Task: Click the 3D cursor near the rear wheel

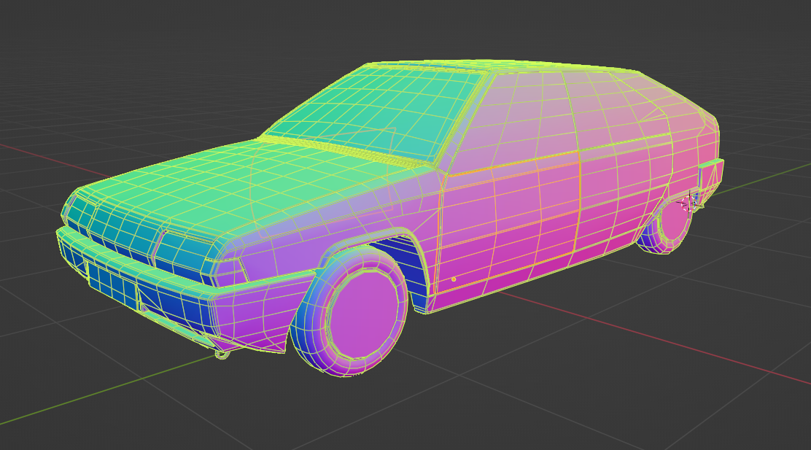Action: tap(690, 203)
